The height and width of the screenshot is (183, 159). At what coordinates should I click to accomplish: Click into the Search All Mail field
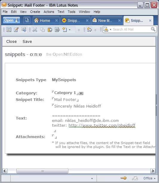131,29
